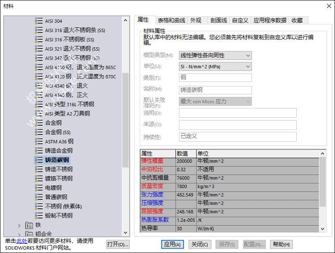Image resolution: width=335 pixels, height=253 pixels.
Task: Click the 弹性模量 value 200000 cell
Action: pyautogui.click(x=186, y=161)
